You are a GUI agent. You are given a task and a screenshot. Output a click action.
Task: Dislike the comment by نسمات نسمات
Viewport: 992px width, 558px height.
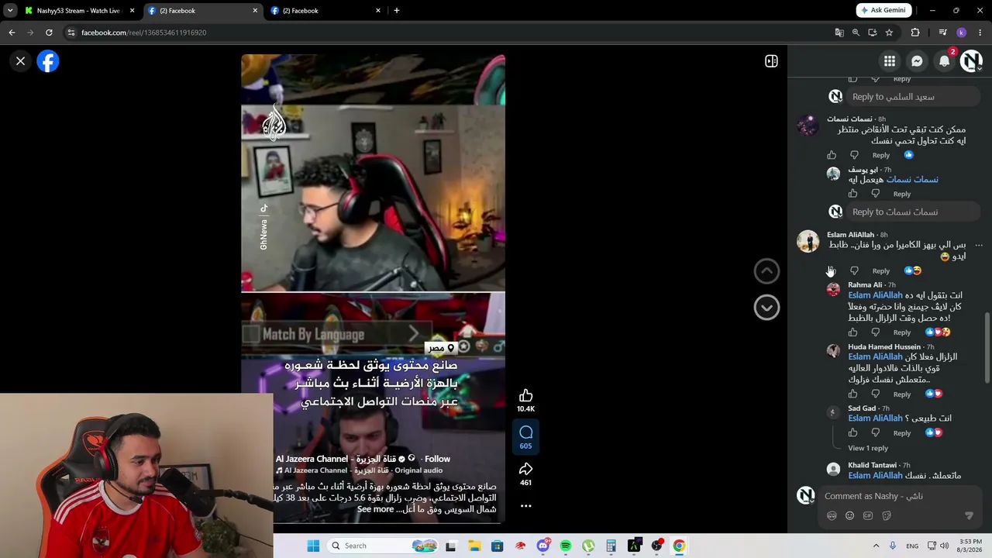pyautogui.click(x=854, y=155)
